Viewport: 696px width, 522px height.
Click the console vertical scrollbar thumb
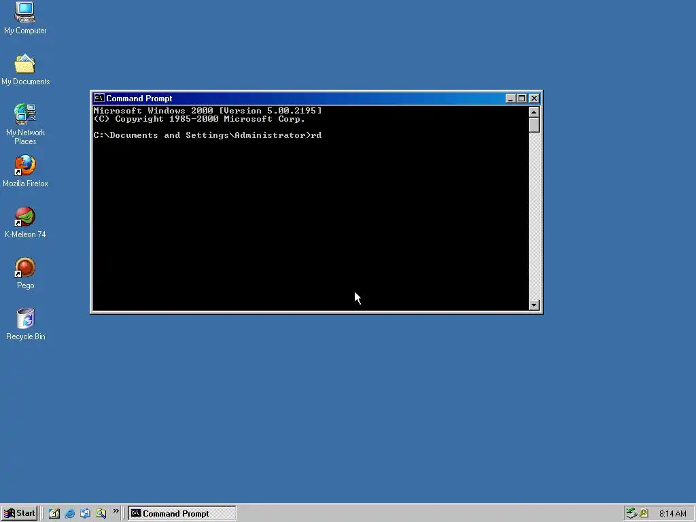tap(534, 125)
